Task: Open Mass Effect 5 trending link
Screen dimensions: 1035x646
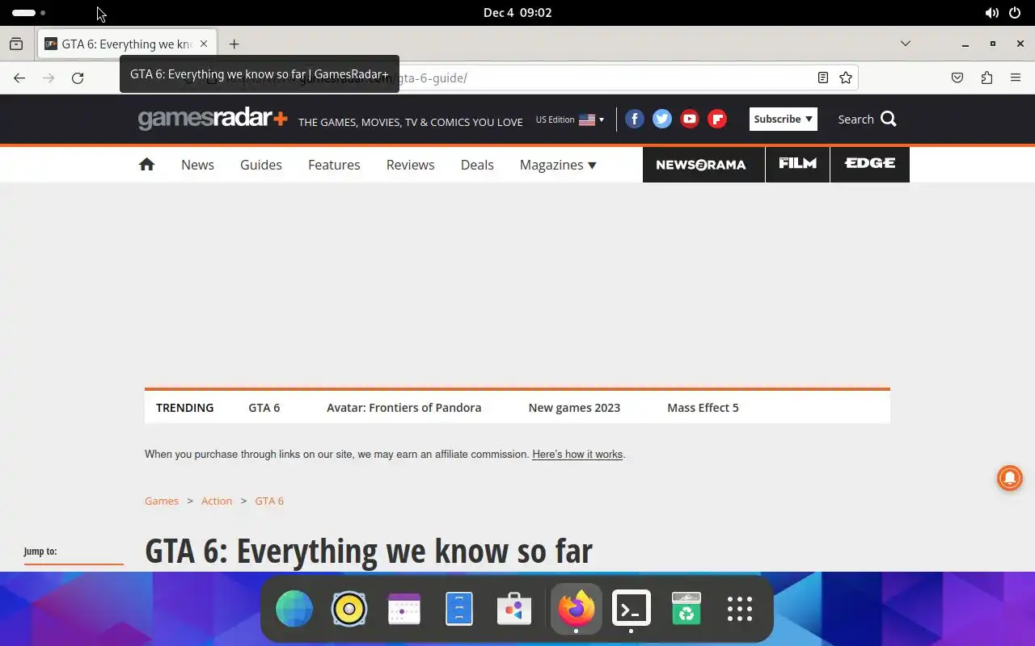Action: [x=703, y=408]
